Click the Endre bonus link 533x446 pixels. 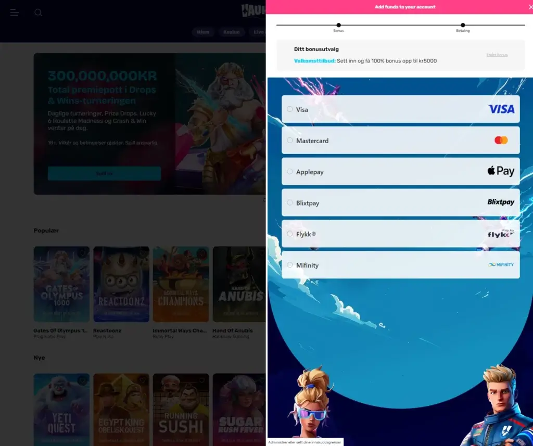pos(497,55)
